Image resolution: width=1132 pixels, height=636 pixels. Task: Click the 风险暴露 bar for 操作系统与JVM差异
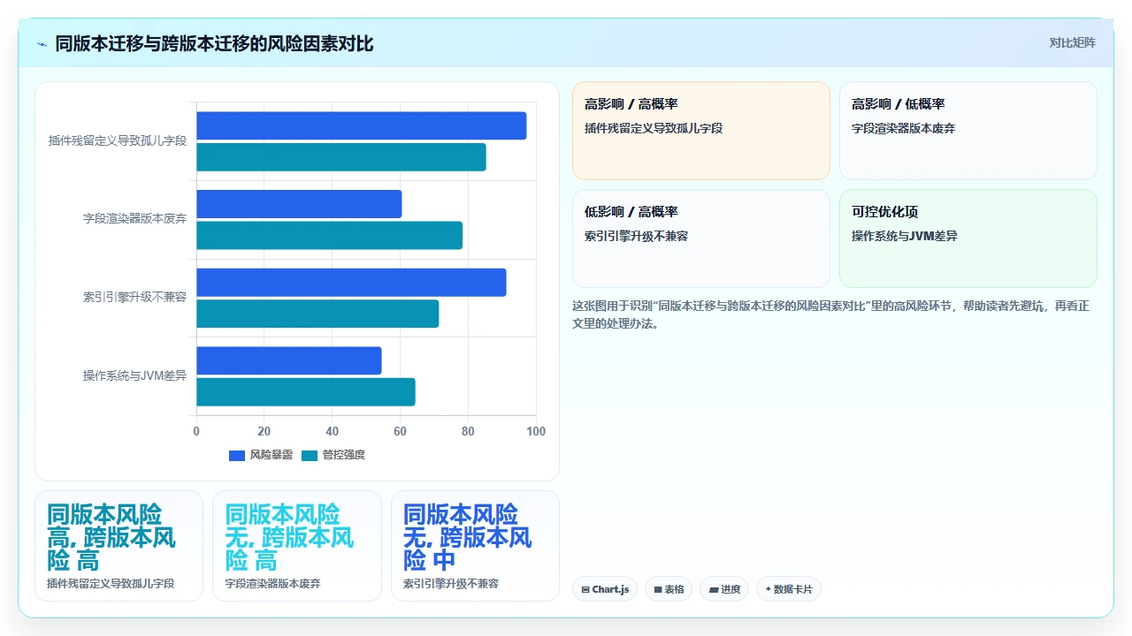click(x=288, y=360)
